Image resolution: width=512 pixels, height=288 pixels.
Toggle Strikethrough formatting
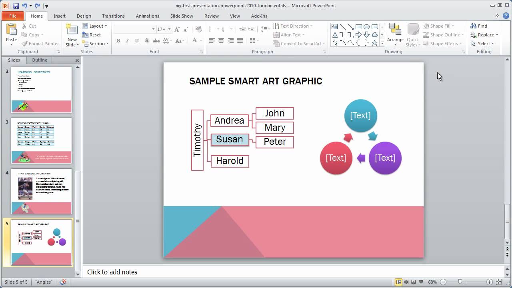(x=156, y=41)
